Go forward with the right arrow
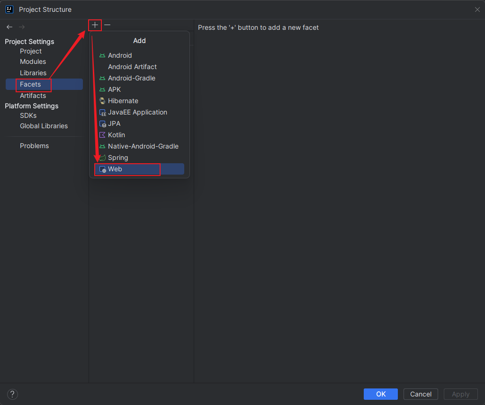This screenshot has width=485, height=405. coord(22,27)
